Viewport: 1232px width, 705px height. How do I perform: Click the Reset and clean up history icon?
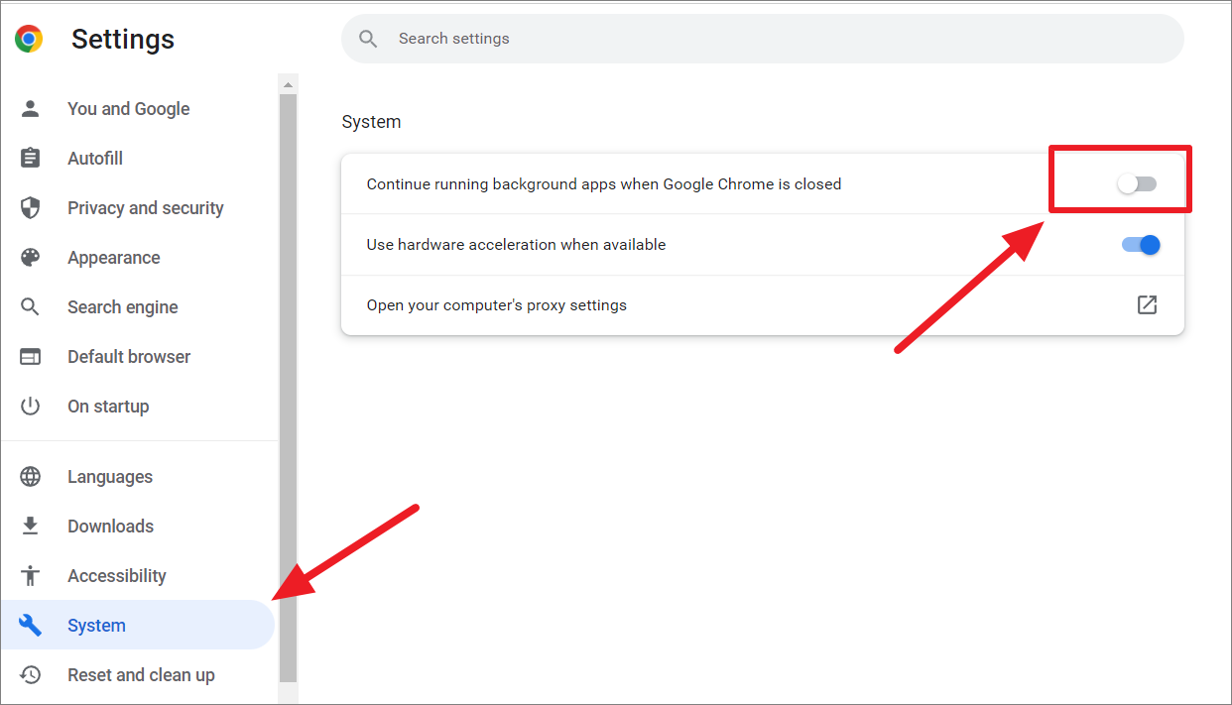pyautogui.click(x=31, y=674)
